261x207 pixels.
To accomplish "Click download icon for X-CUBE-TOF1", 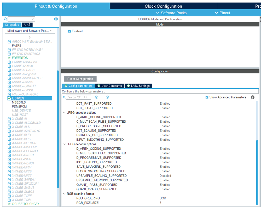I will 9,200.
